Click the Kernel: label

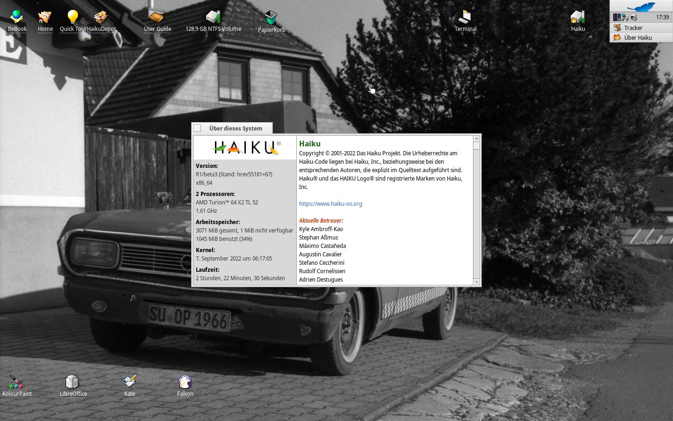point(205,250)
